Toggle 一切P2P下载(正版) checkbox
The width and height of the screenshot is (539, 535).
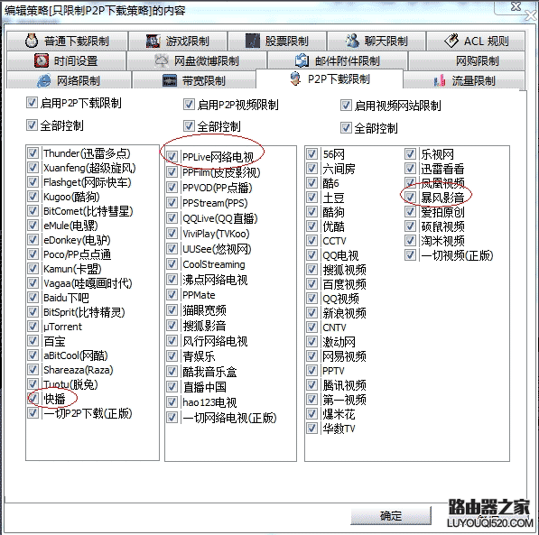(33, 412)
